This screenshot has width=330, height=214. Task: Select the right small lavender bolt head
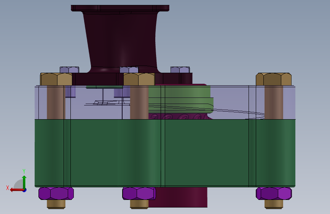coord(180,70)
